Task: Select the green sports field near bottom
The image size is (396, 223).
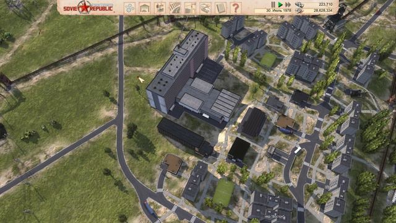Action: 223,193
